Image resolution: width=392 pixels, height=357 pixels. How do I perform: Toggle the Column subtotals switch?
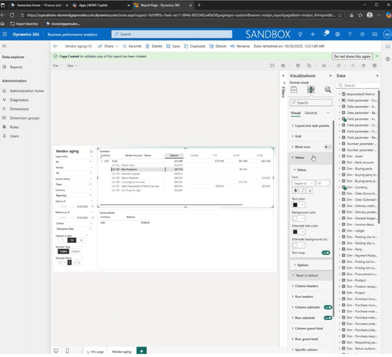(x=328, y=307)
